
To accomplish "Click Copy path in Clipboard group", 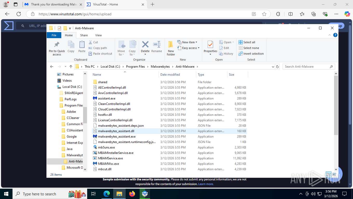I will point(98,48).
